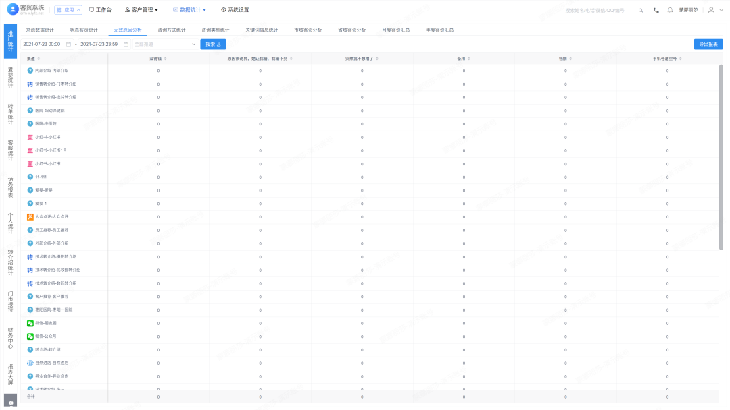Click the question icon for 内部介绍-内部介绍
This screenshot has width=730, height=410.
(30, 71)
